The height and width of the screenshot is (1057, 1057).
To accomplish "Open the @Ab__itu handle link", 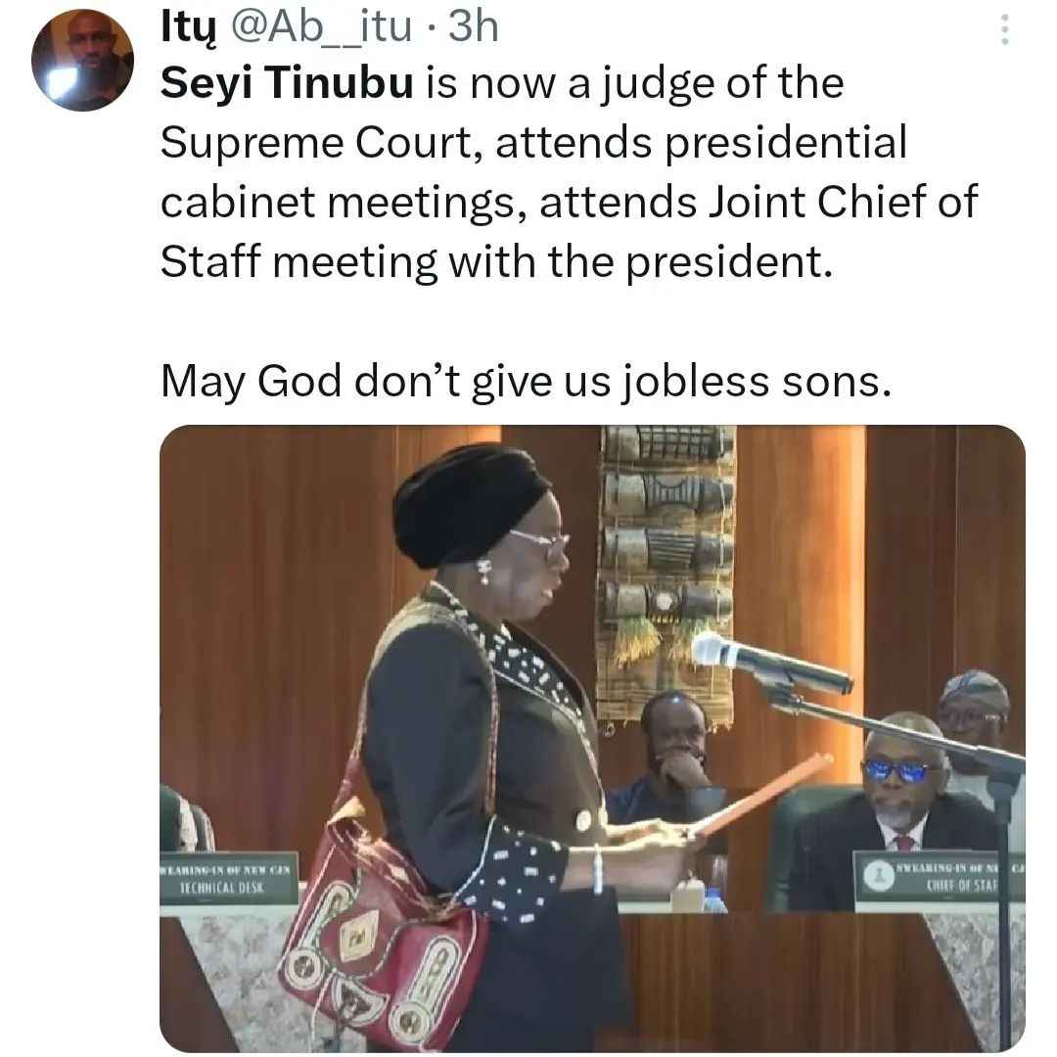I will (x=322, y=27).
